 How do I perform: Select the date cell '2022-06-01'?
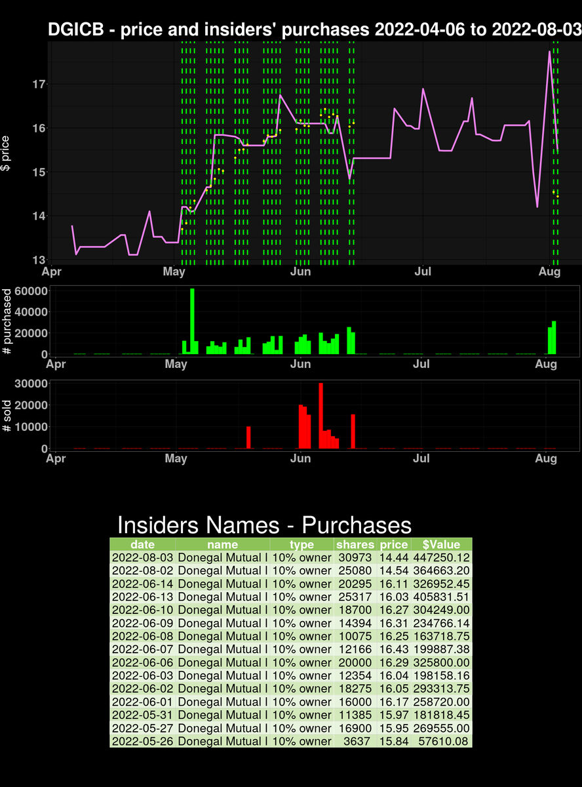click(x=143, y=702)
